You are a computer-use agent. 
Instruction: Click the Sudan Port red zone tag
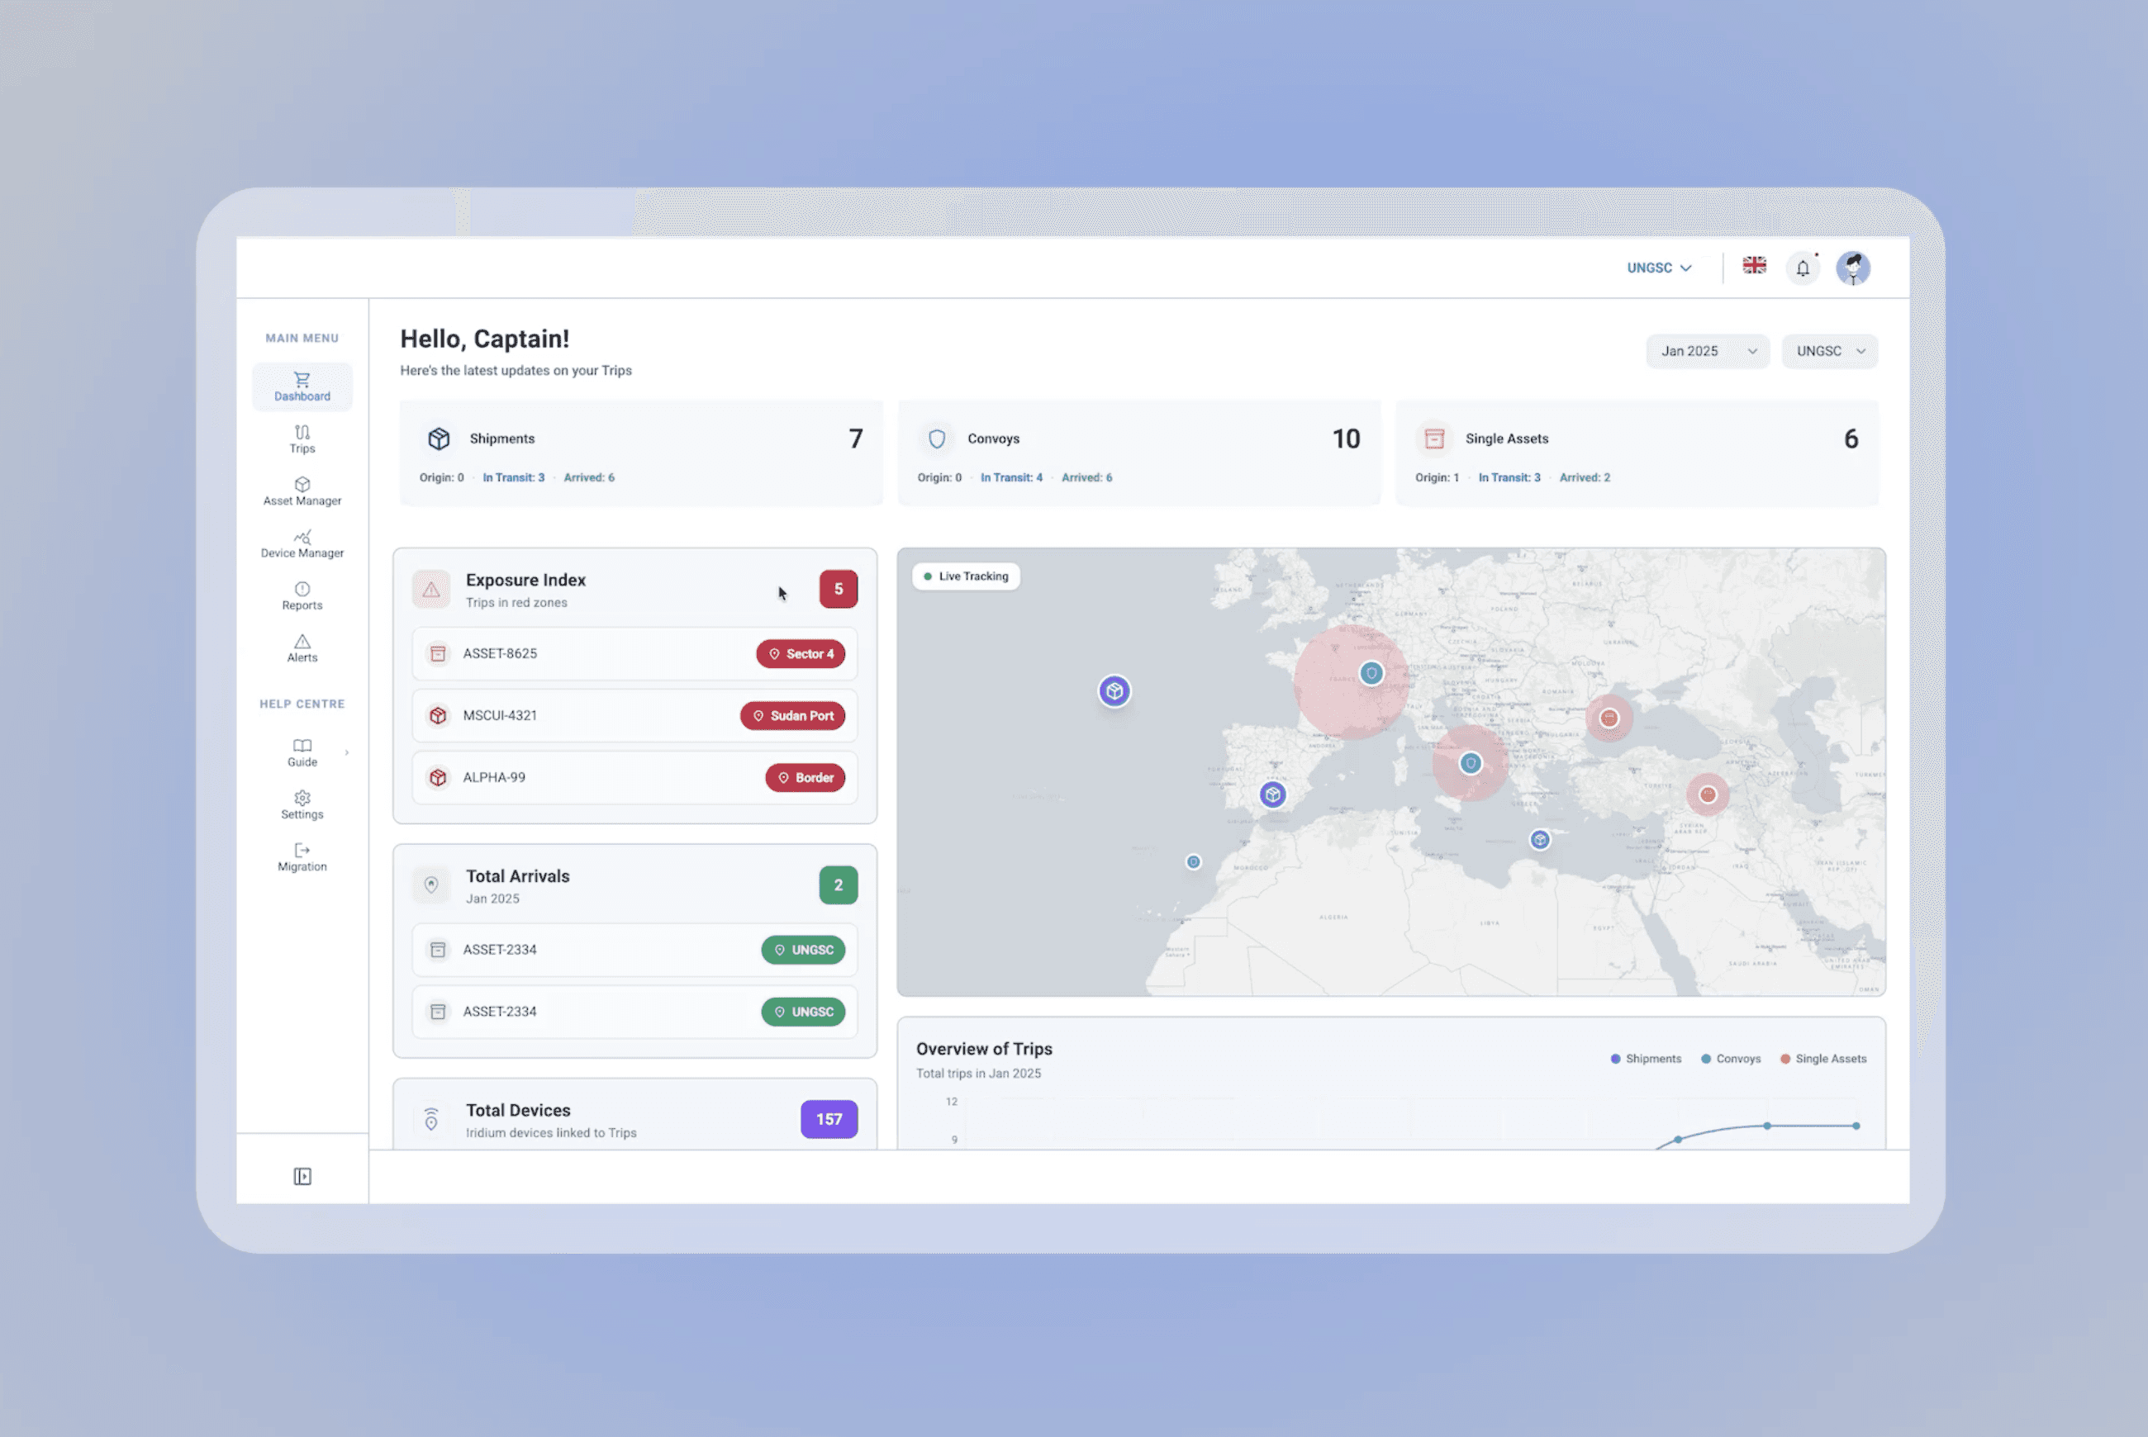click(793, 716)
